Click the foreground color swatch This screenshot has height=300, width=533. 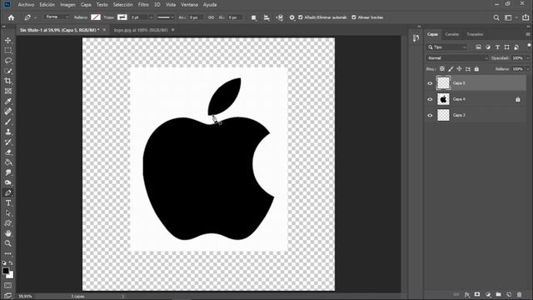point(6,271)
